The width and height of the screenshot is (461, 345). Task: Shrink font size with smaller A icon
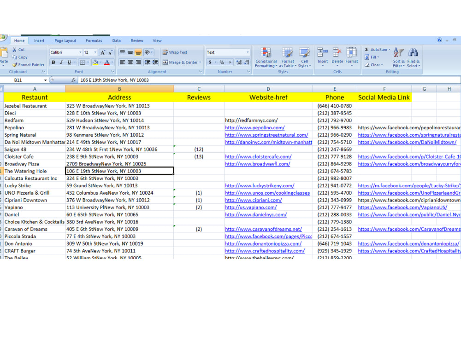pyautogui.click(x=110, y=52)
